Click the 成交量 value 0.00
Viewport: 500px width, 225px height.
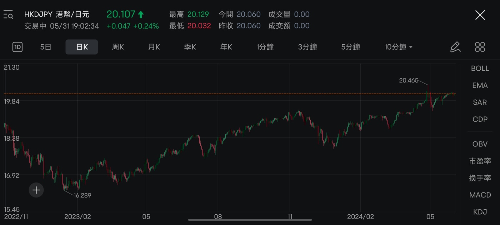coord(302,14)
